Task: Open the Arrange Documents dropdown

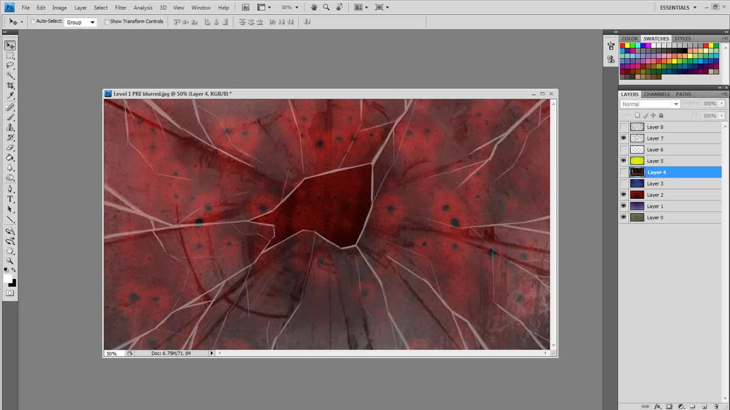Action: (x=360, y=7)
